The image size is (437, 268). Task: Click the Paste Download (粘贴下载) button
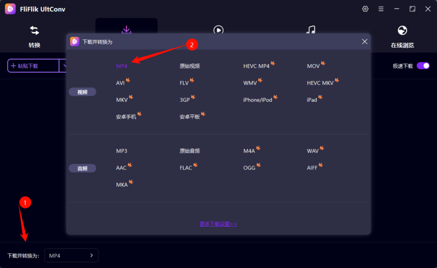click(x=33, y=66)
